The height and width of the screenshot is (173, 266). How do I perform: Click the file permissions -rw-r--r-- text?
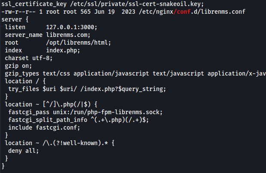click(x=18, y=12)
